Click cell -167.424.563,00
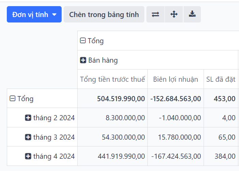 (x=176, y=156)
